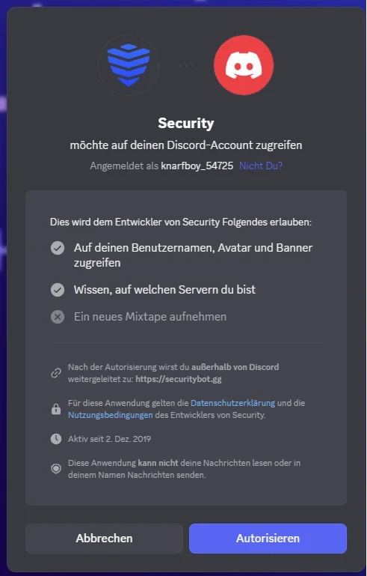This screenshot has width=367, height=576.
Task: Click the Autorisieren button
Action: coord(268,538)
